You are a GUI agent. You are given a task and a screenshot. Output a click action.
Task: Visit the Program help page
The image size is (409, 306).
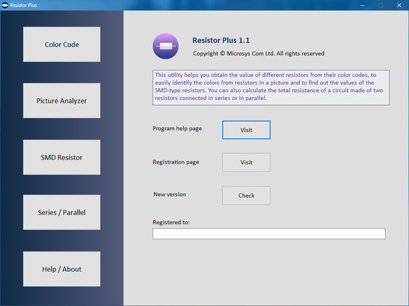[x=246, y=130]
